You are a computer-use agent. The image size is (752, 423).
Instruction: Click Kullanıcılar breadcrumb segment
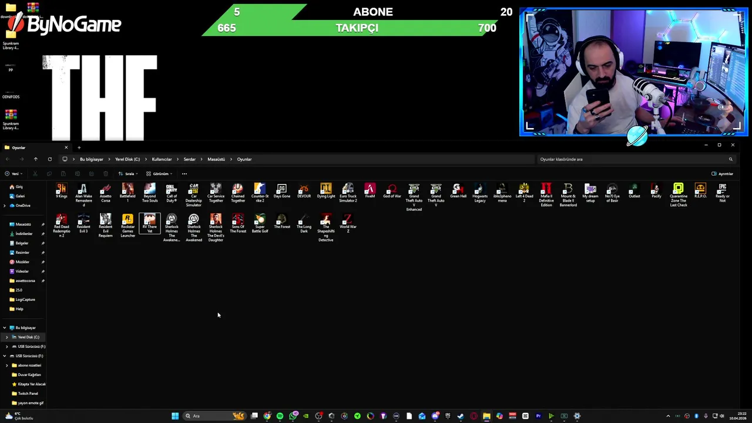[x=162, y=159]
